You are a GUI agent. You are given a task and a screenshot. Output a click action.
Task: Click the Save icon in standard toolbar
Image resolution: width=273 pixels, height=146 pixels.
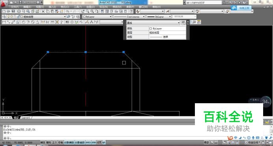coord(13,11)
